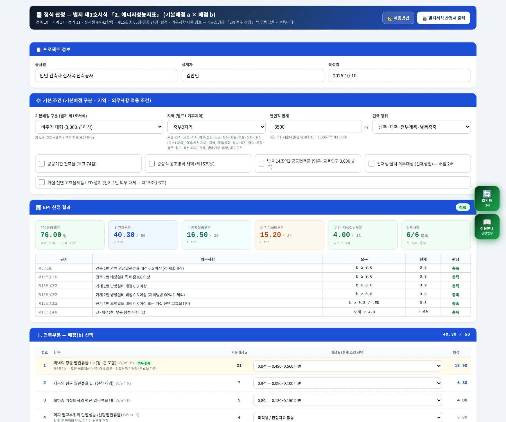506x422 pixels.
Task: Open the 이용방법 guide button
Action: click(x=398, y=18)
